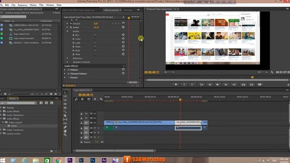Click Go to Out point button

coord(234,85)
